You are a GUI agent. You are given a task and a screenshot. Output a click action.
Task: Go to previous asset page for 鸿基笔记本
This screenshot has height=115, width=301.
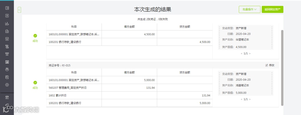click(241, 99)
